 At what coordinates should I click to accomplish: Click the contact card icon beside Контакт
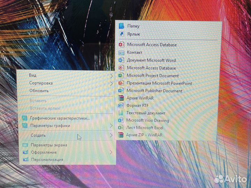click(121, 53)
